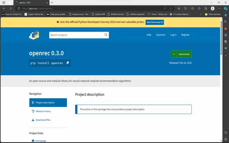Open the sidebar Tools briefcase

tap(226, 28)
